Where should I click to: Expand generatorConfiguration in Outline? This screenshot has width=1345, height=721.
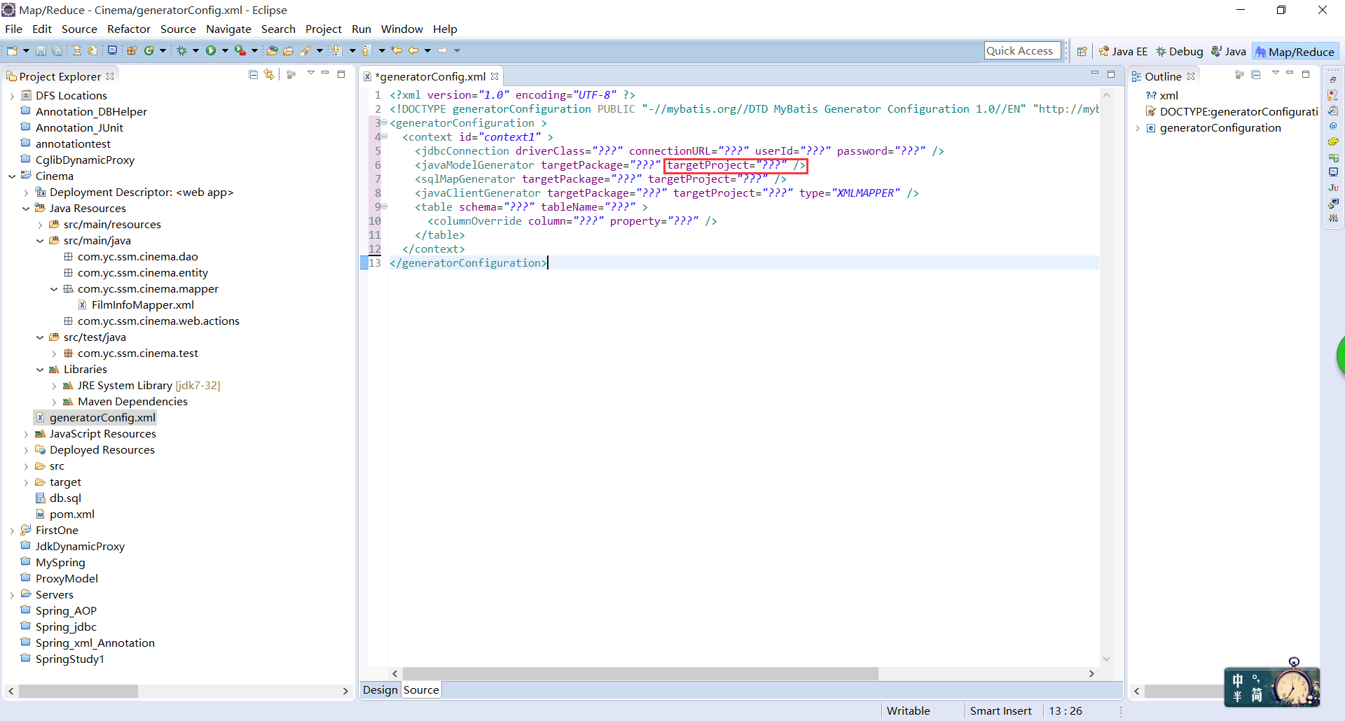[1137, 128]
